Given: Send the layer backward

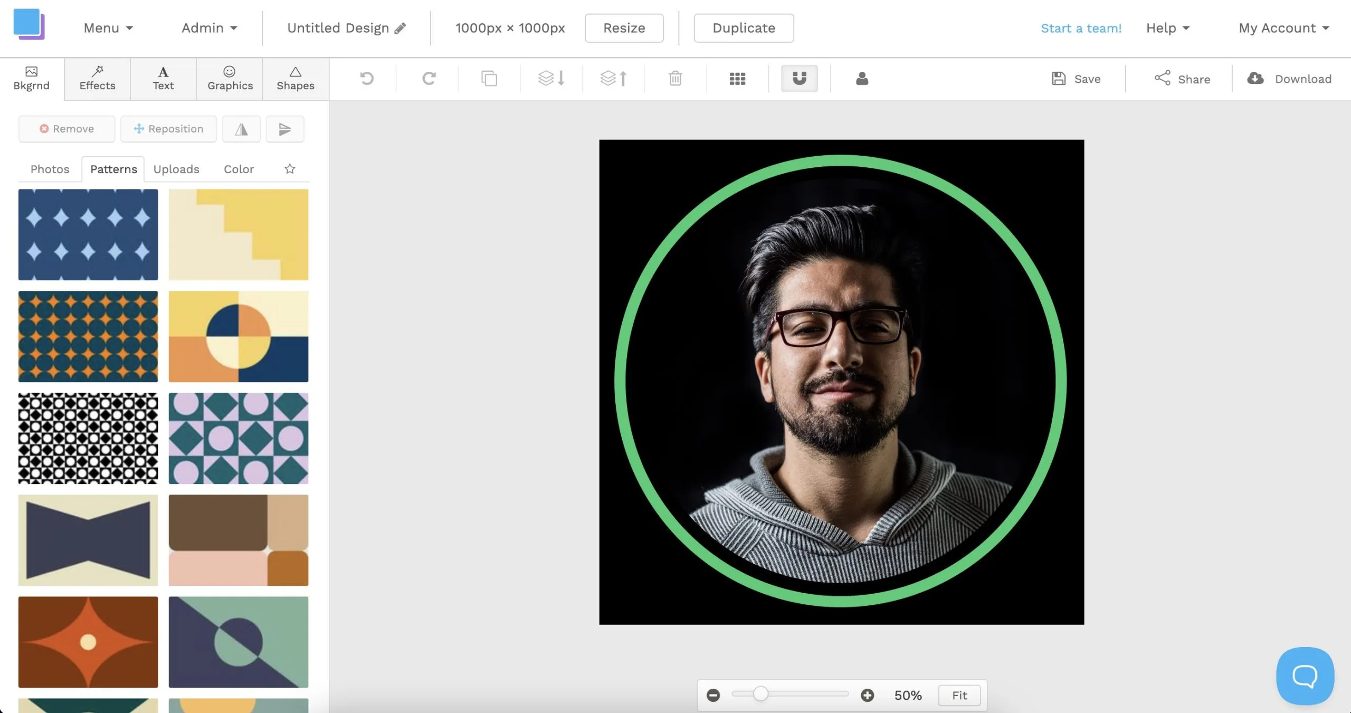Looking at the screenshot, I should tap(551, 79).
